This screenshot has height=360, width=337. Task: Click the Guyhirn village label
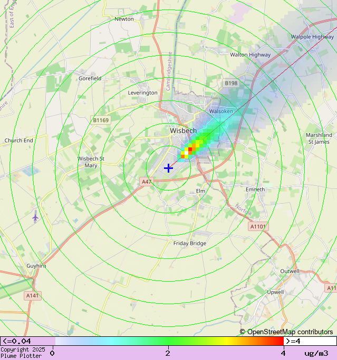[36, 266]
